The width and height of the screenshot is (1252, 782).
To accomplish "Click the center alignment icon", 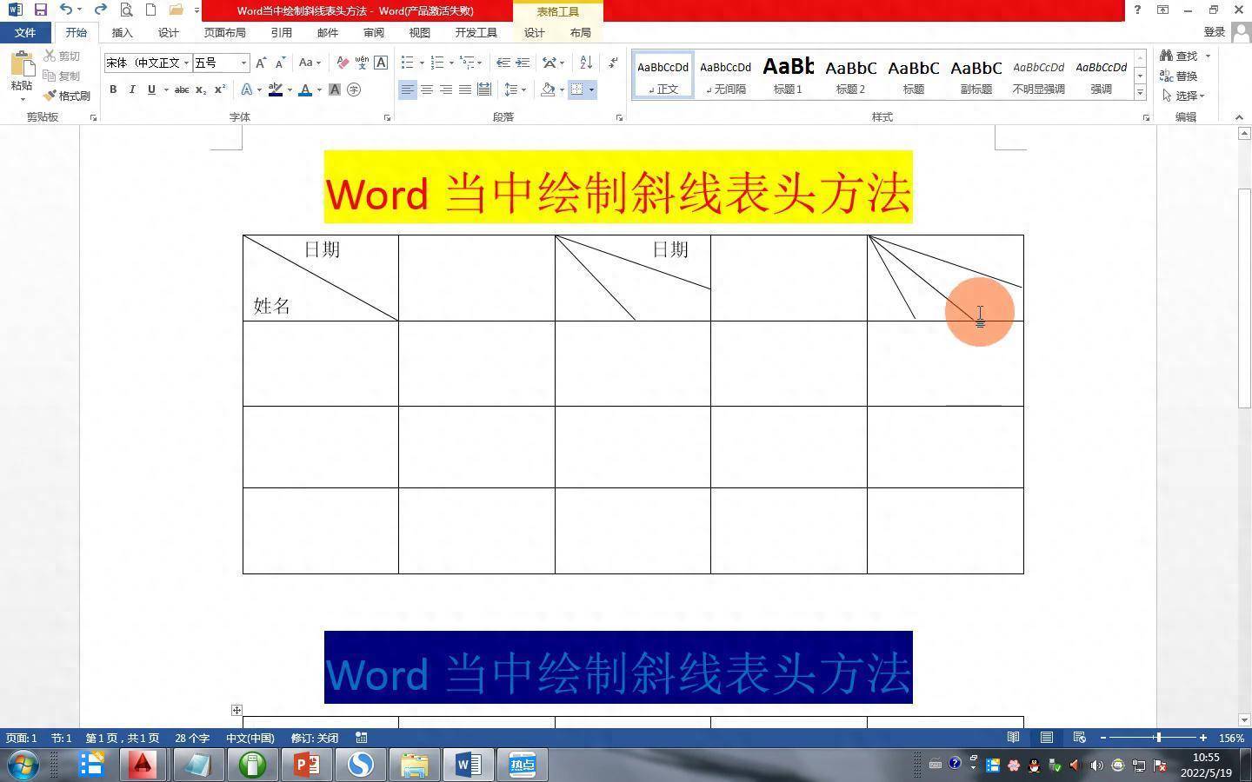I will pyautogui.click(x=427, y=89).
